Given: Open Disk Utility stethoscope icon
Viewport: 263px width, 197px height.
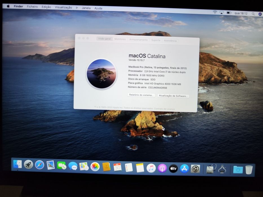Looking at the screenshot, I should point(211,169).
